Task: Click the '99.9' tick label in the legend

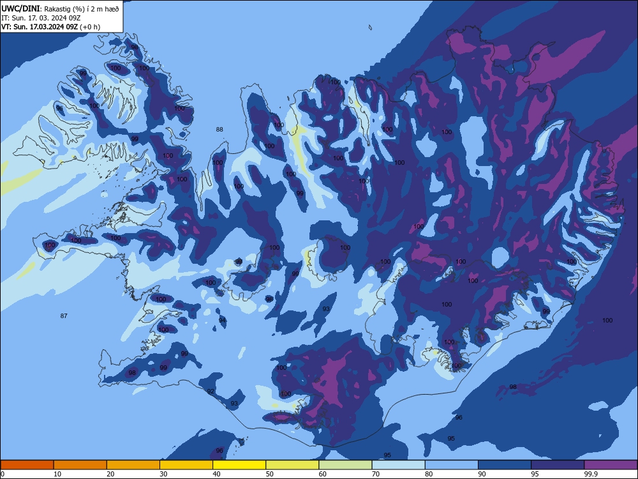Action: coord(591,474)
